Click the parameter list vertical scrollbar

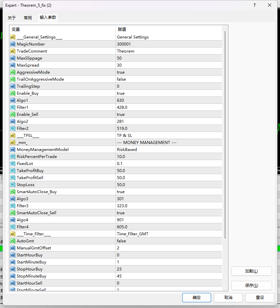225,134
